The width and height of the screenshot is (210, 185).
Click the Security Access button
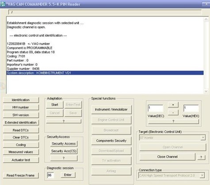coord(64,143)
